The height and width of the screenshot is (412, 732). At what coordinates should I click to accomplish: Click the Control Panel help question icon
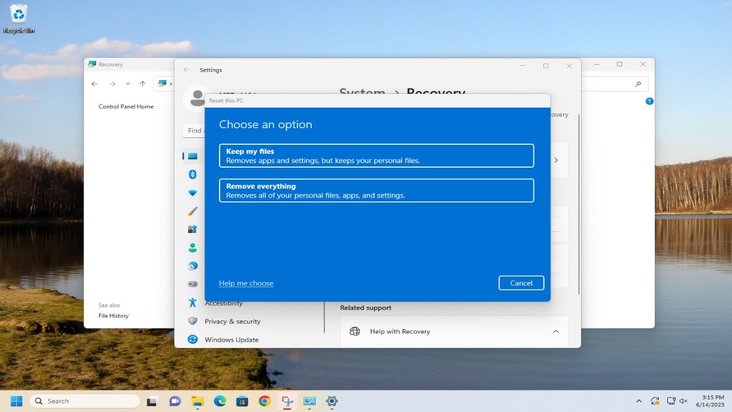[x=649, y=101]
